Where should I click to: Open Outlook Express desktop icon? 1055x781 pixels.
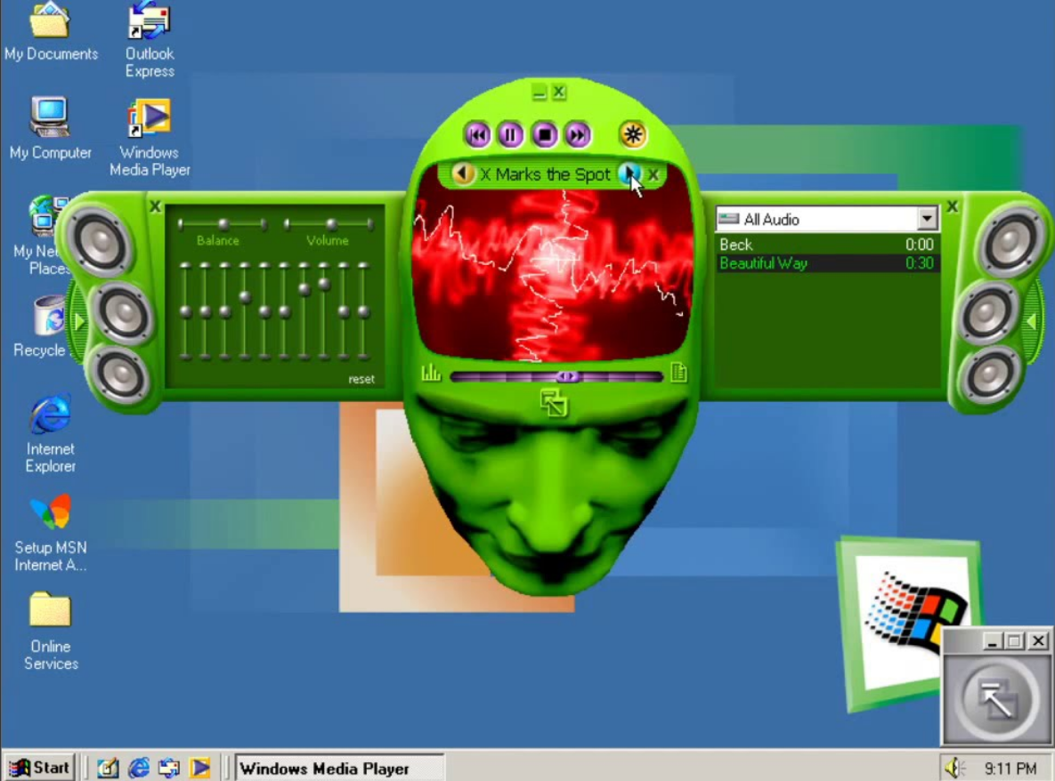point(150,40)
